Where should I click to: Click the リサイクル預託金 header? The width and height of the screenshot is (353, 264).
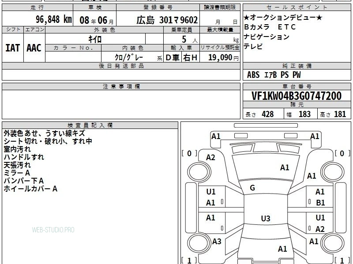[x=220, y=48]
